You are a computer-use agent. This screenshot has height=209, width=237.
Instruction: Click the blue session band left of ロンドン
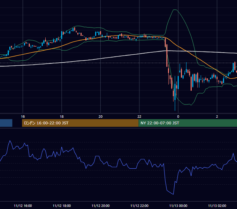[x=6, y=123]
